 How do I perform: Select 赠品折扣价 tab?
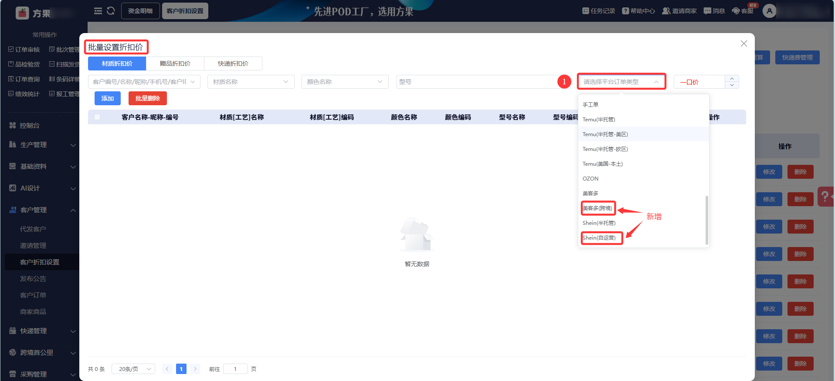175,63
